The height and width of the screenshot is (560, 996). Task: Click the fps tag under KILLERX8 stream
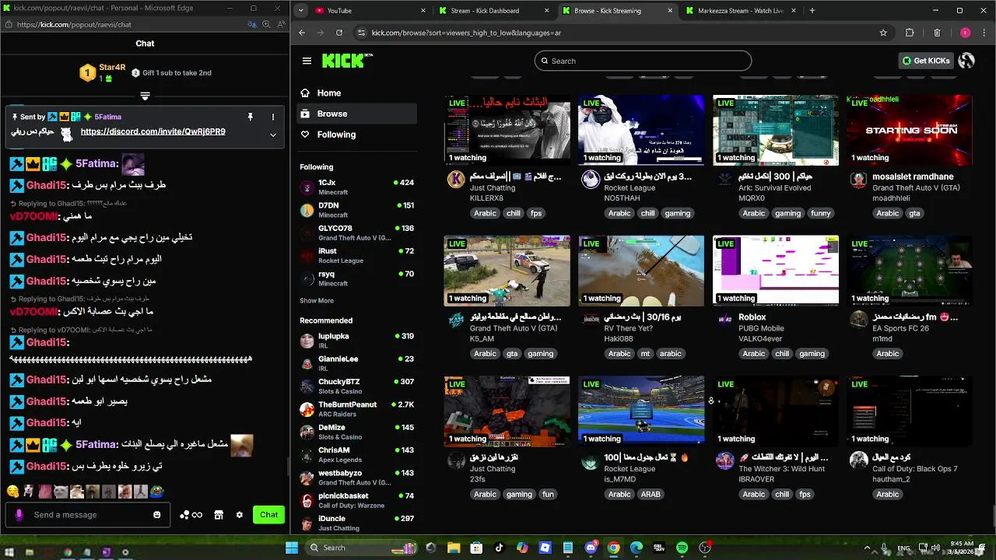[x=536, y=213]
